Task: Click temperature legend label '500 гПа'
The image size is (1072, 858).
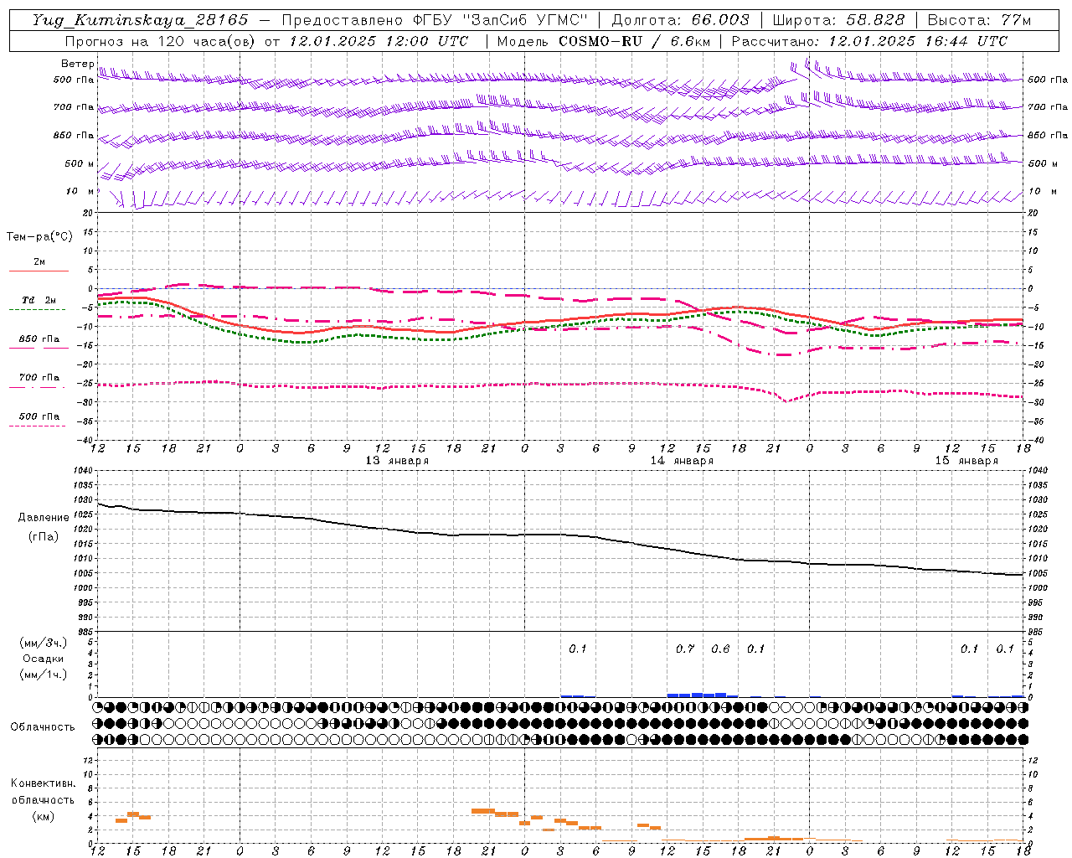Action: click(x=39, y=416)
